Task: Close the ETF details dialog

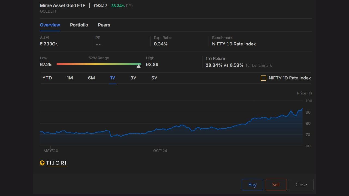Action: coord(301,185)
